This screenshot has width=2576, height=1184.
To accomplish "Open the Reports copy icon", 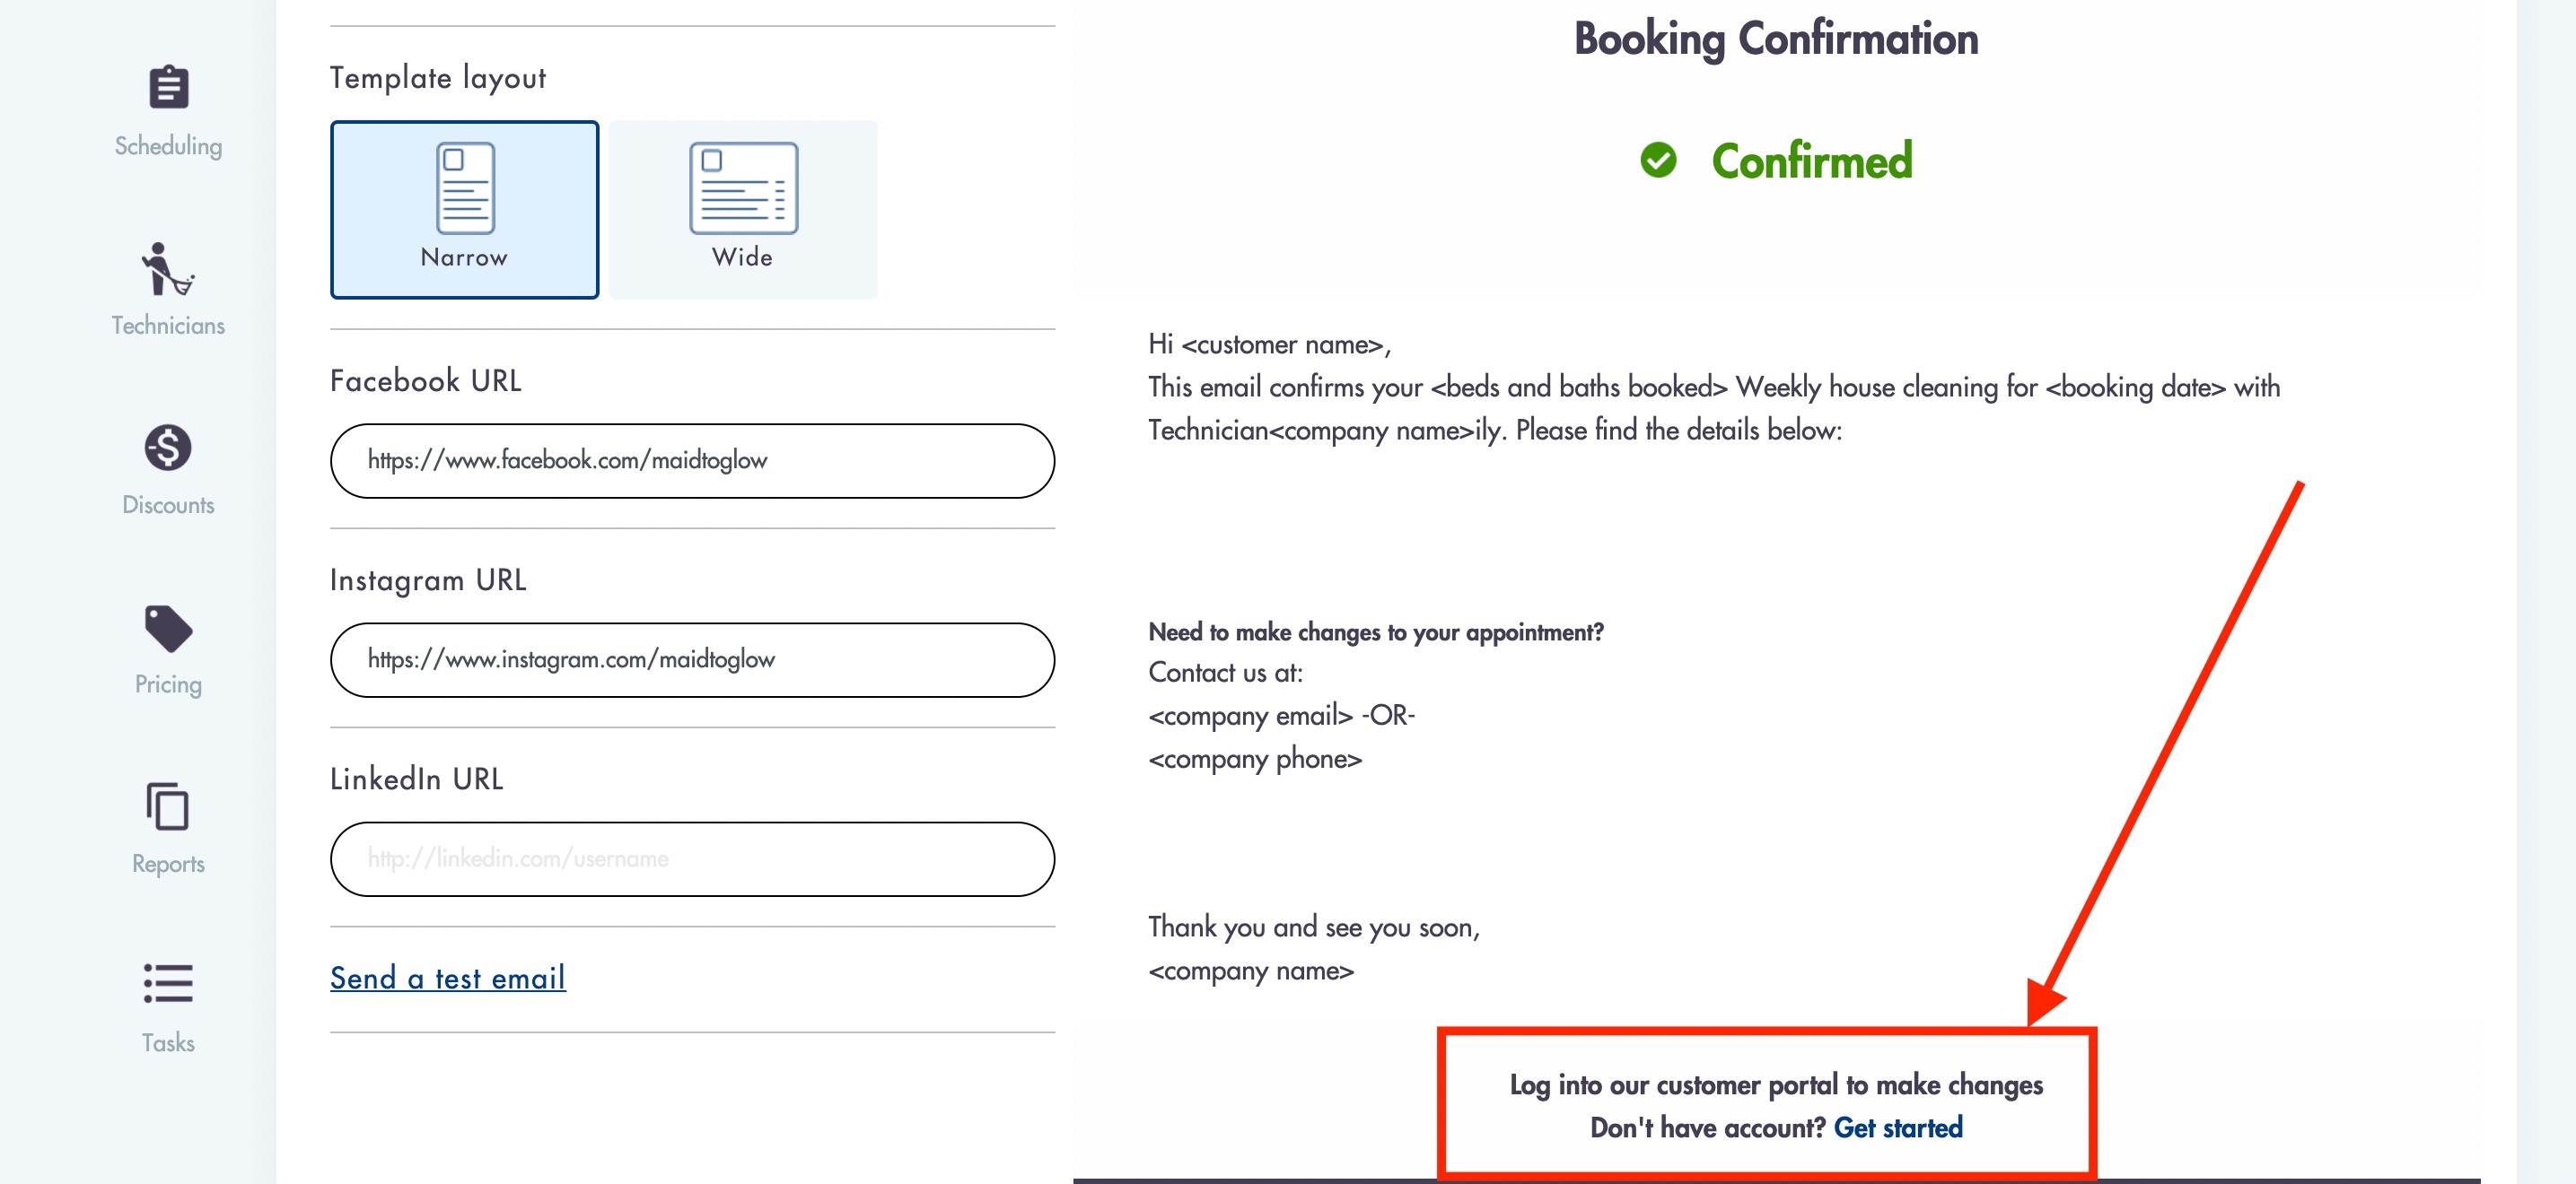I will coord(168,806).
